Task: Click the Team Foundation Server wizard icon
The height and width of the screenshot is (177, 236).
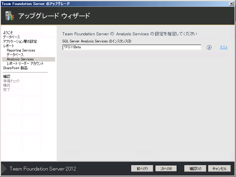Action: (10, 16)
